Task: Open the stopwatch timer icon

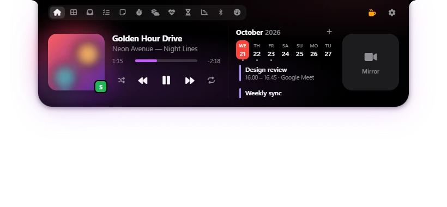Action: pyautogui.click(x=139, y=13)
